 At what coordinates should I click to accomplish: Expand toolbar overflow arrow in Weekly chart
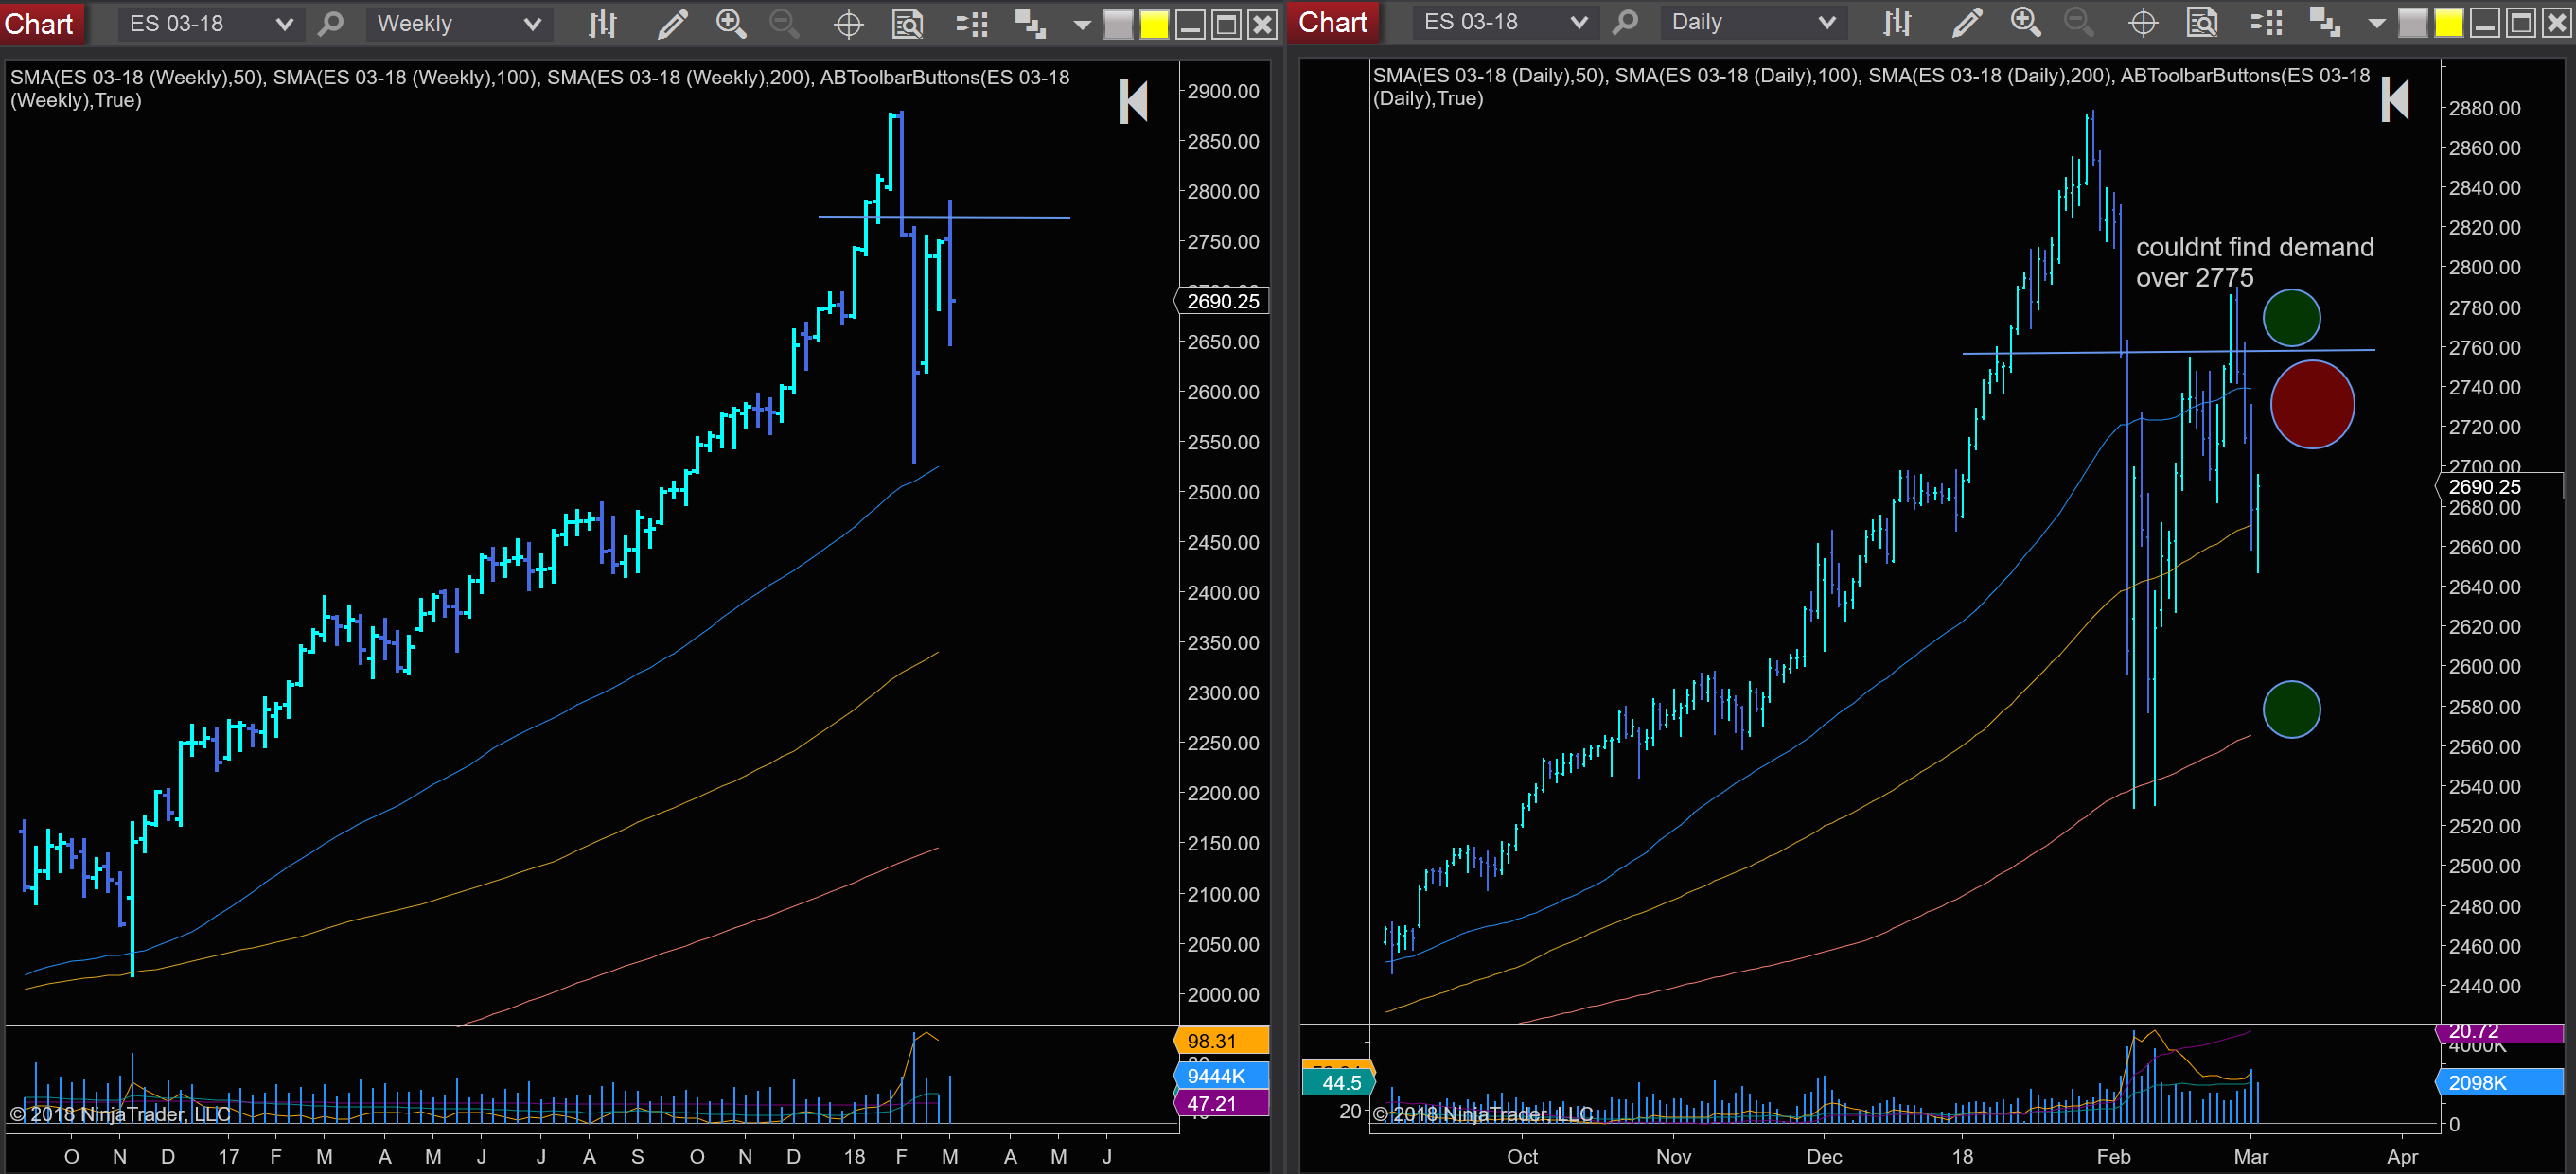(x=1081, y=25)
